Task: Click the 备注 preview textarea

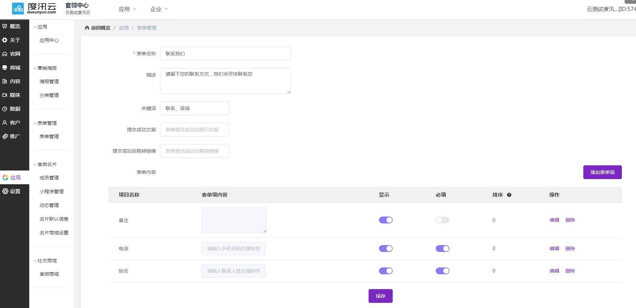Action: pos(234,220)
